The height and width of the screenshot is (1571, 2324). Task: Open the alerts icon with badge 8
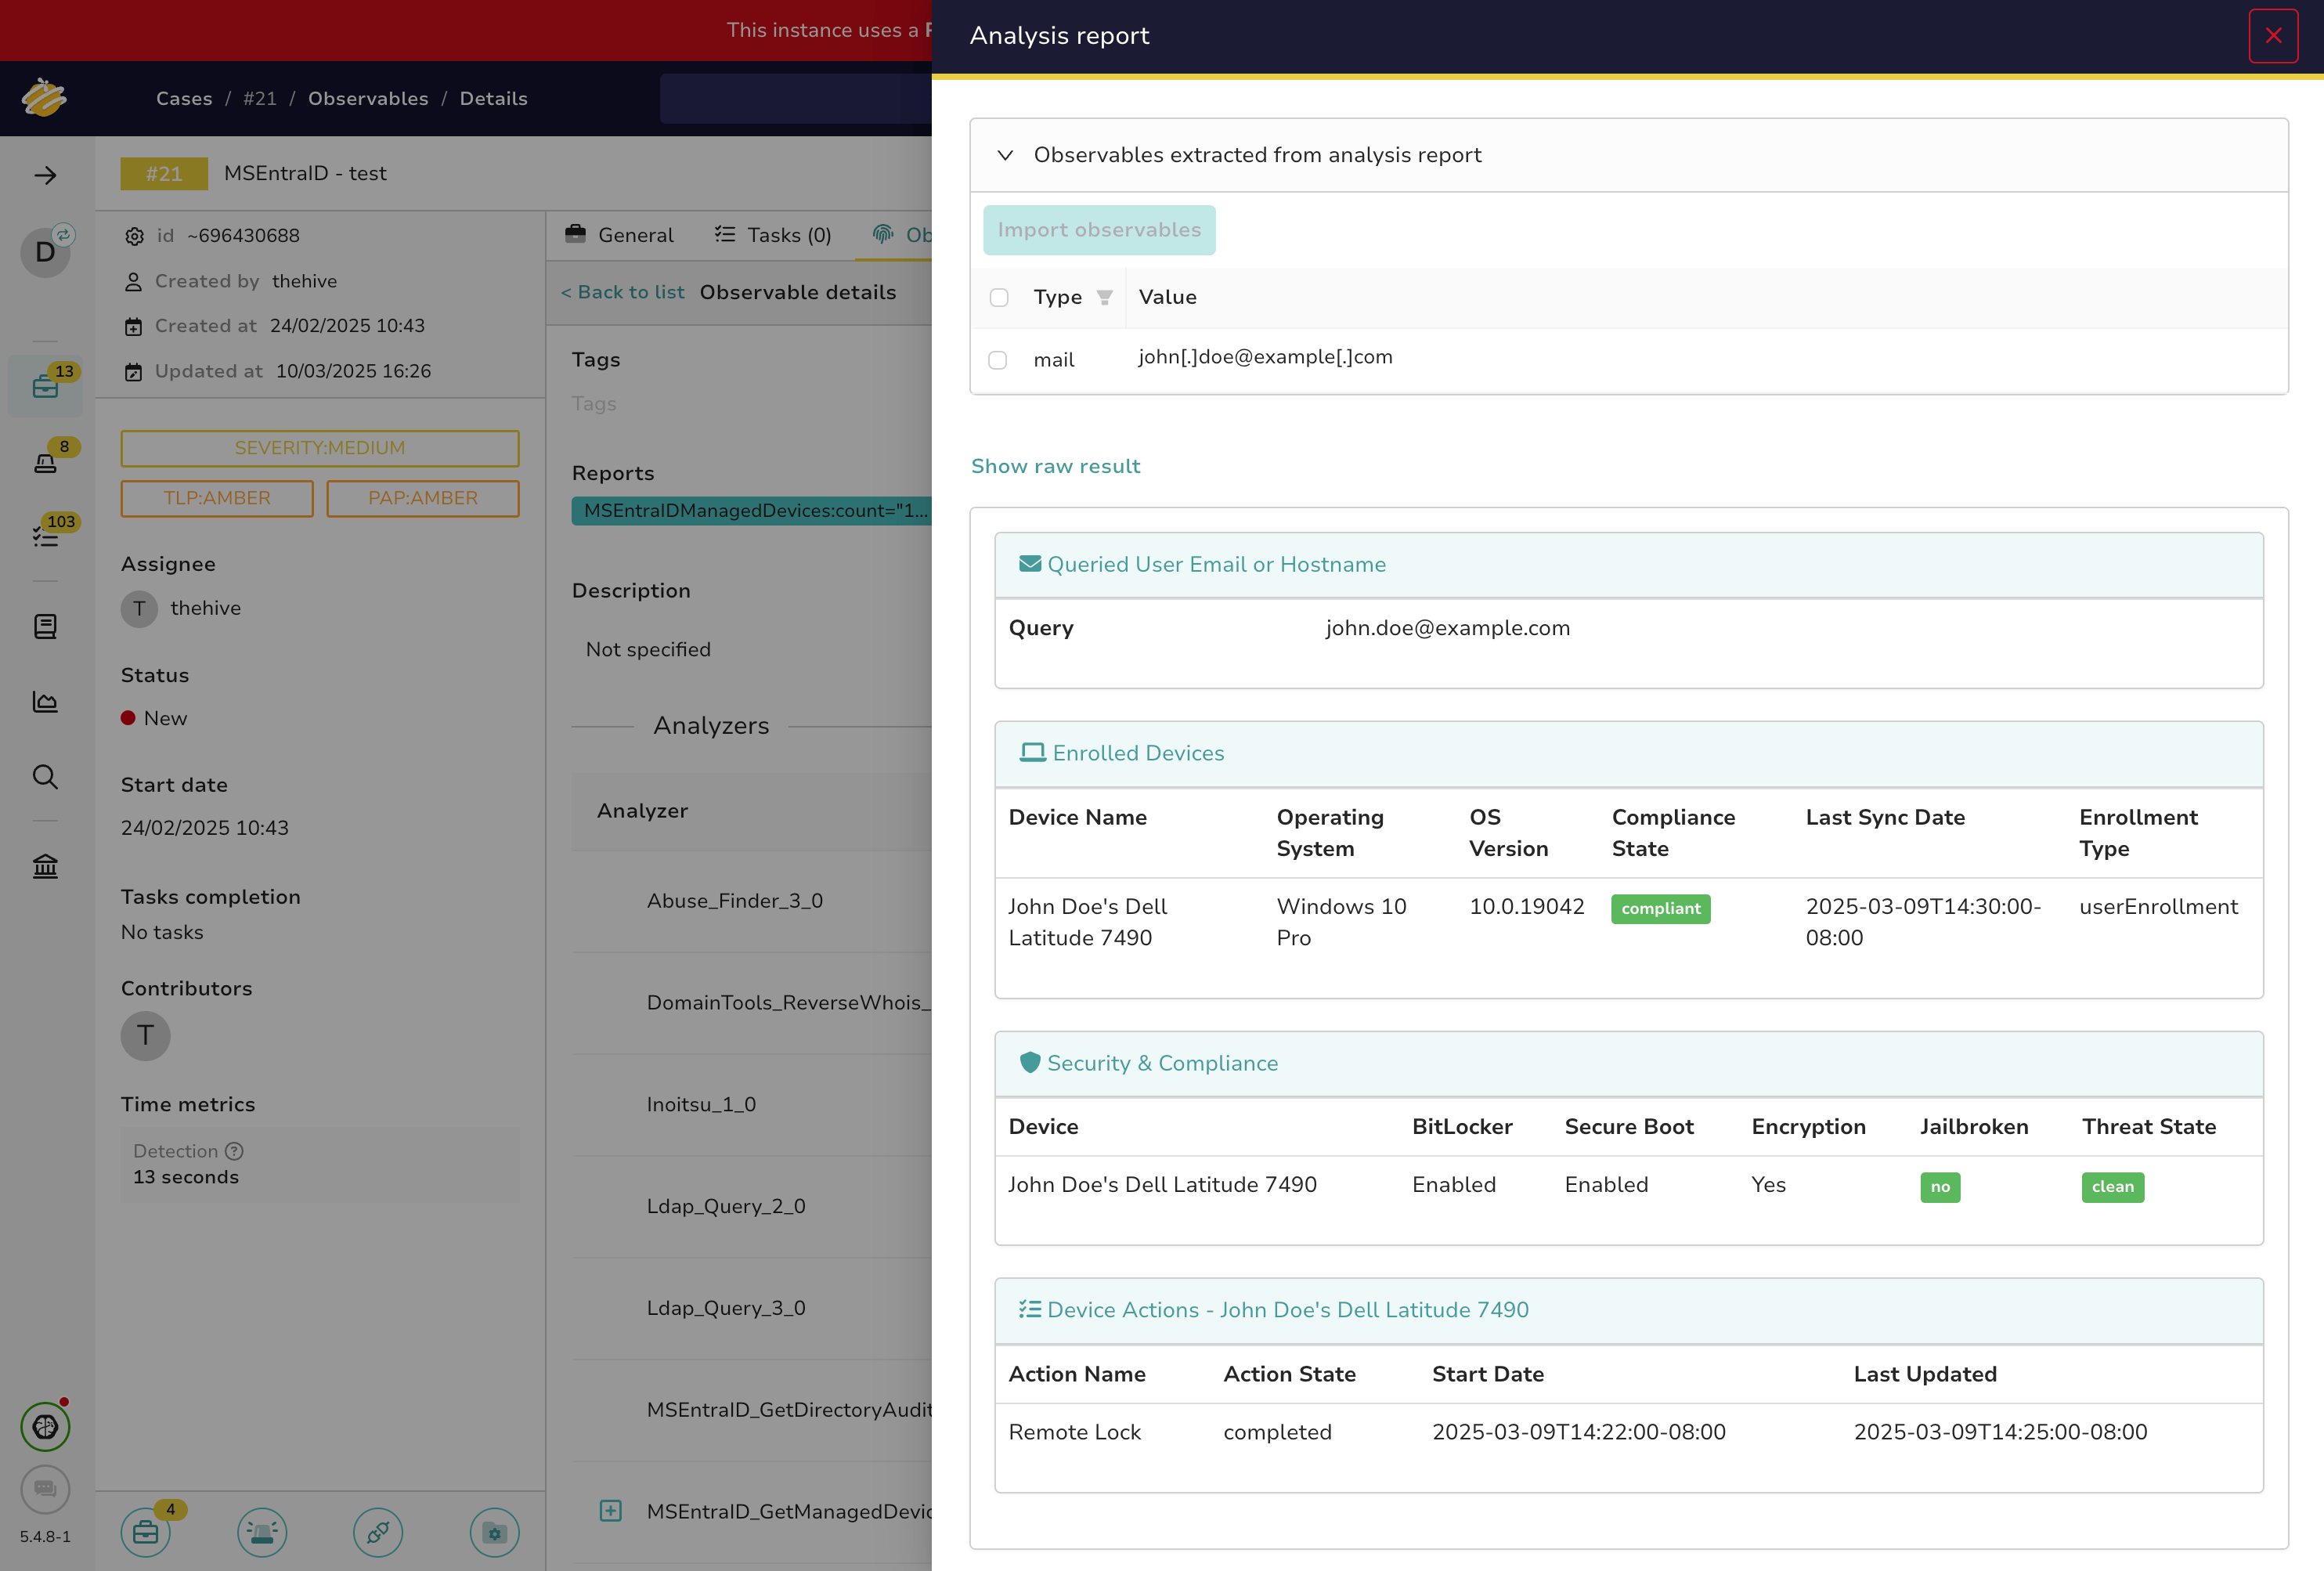(45, 462)
